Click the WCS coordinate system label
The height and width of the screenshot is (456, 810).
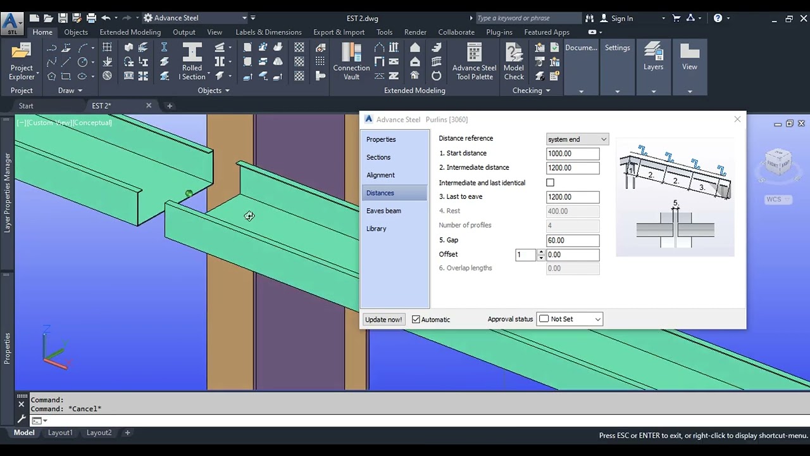tap(777, 199)
